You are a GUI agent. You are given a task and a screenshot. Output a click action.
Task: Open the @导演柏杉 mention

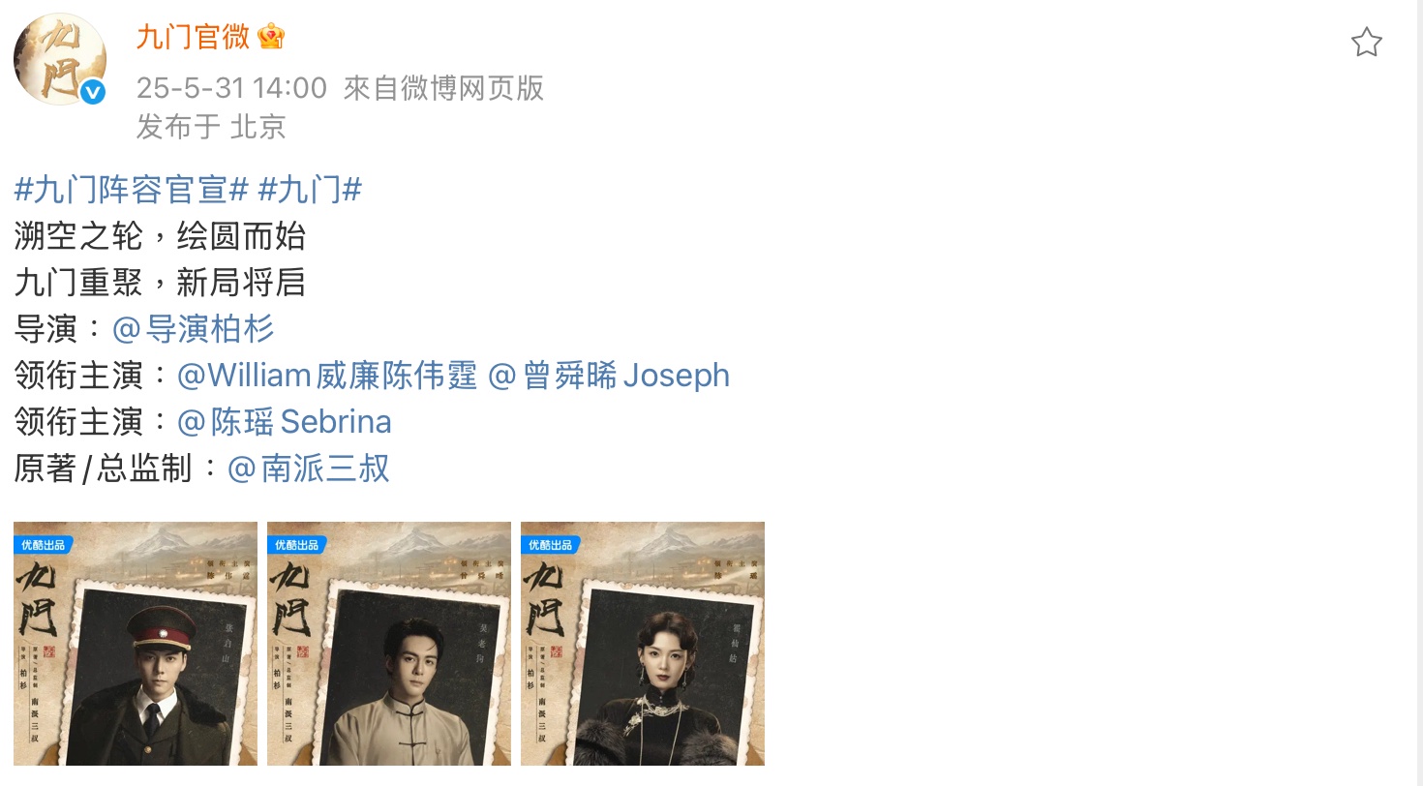pos(194,329)
